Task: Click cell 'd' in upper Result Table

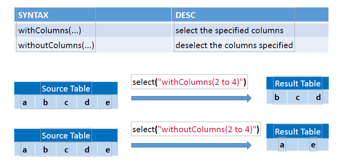Action: (318, 97)
